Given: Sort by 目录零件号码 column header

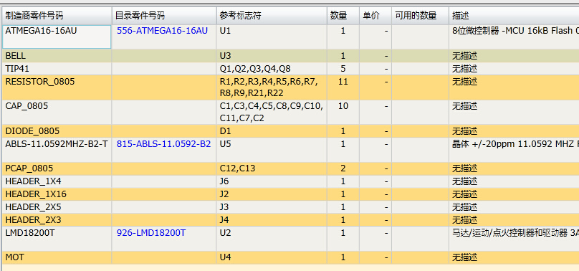Looking at the screenshot, I should (164, 16).
